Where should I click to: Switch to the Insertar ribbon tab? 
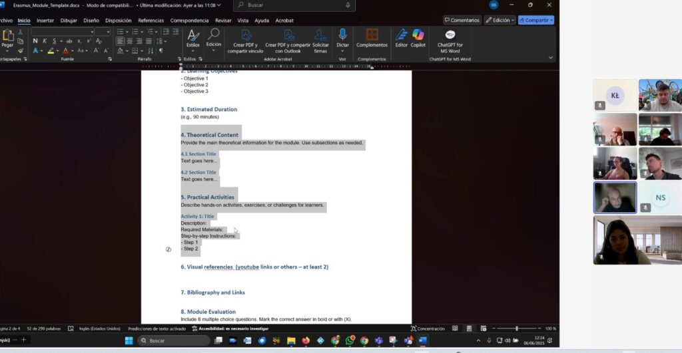[45, 21]
